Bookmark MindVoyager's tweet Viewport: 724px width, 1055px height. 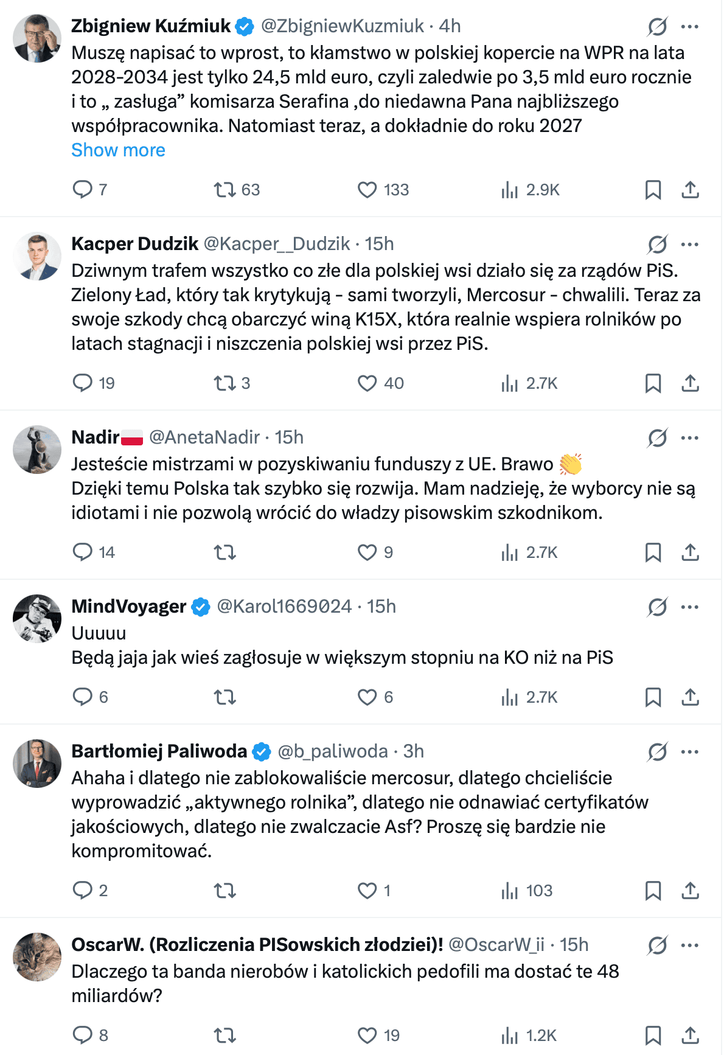653,697
